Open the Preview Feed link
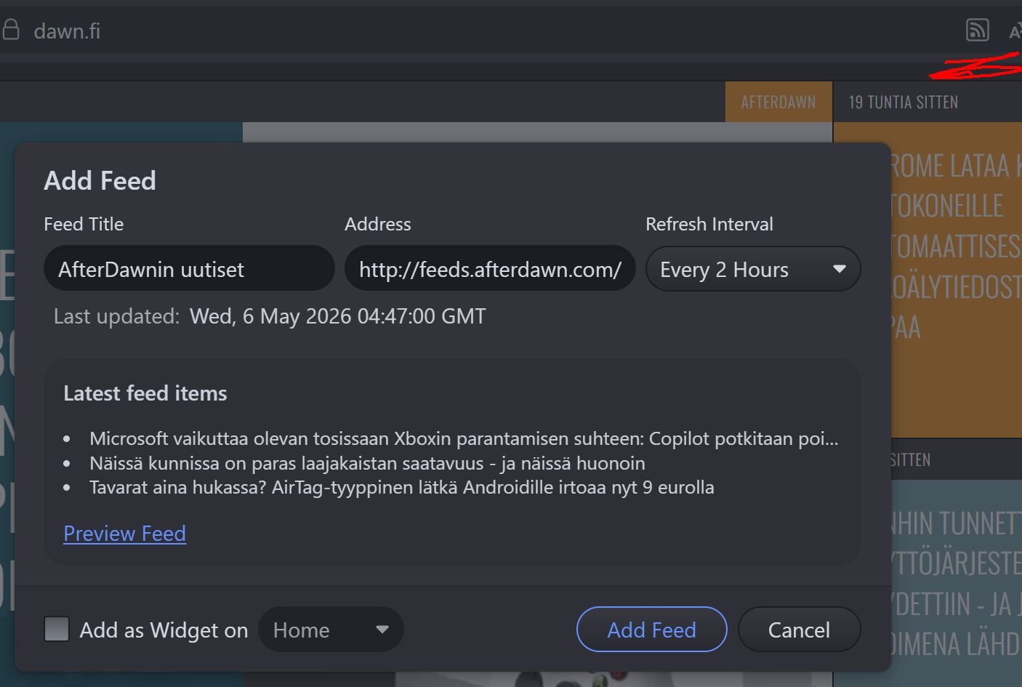The height and width of the screenshot is (687, 1022). pyautogui.click(x=124, y=534)
